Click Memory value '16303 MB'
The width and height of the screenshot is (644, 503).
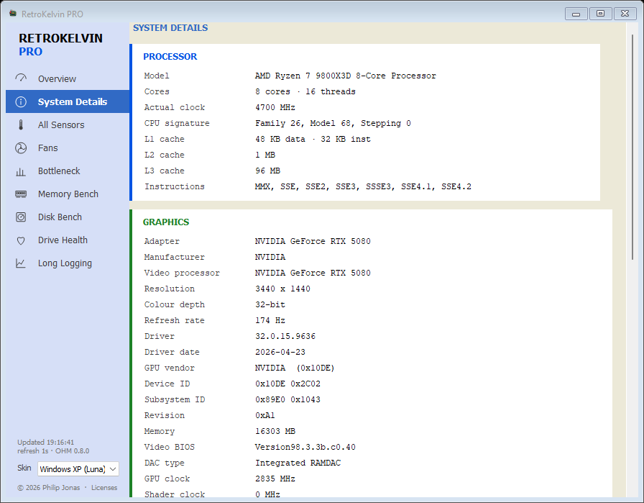coord(275,431)
